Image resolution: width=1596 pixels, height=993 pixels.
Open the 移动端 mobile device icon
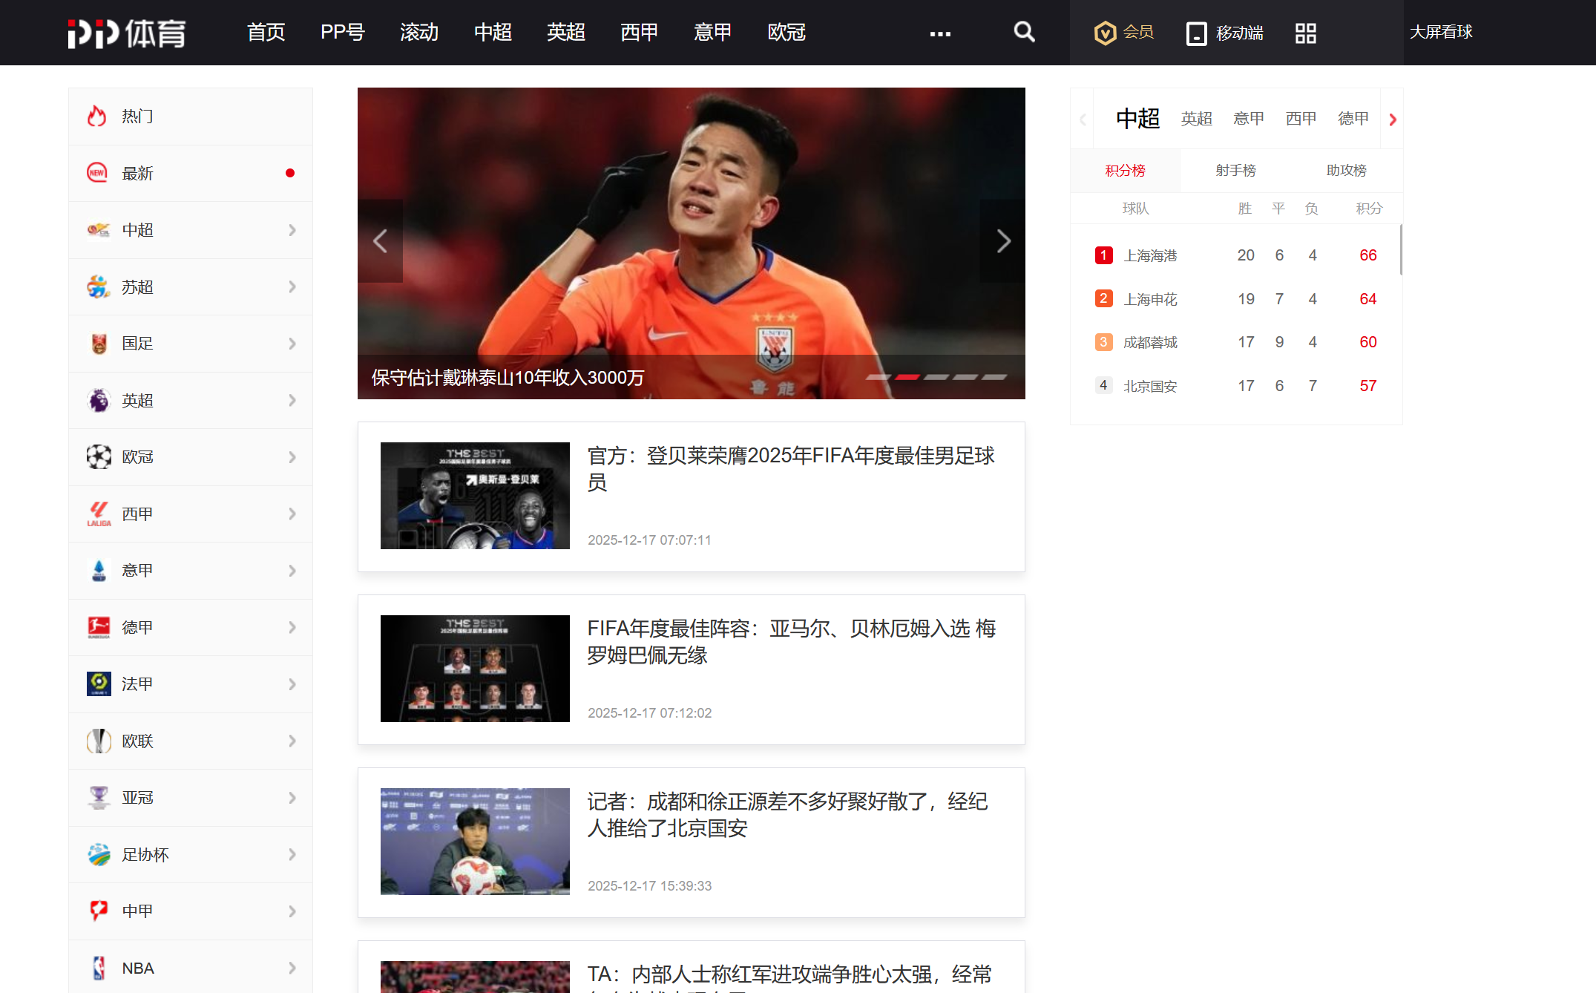[x=1196, y=33]
